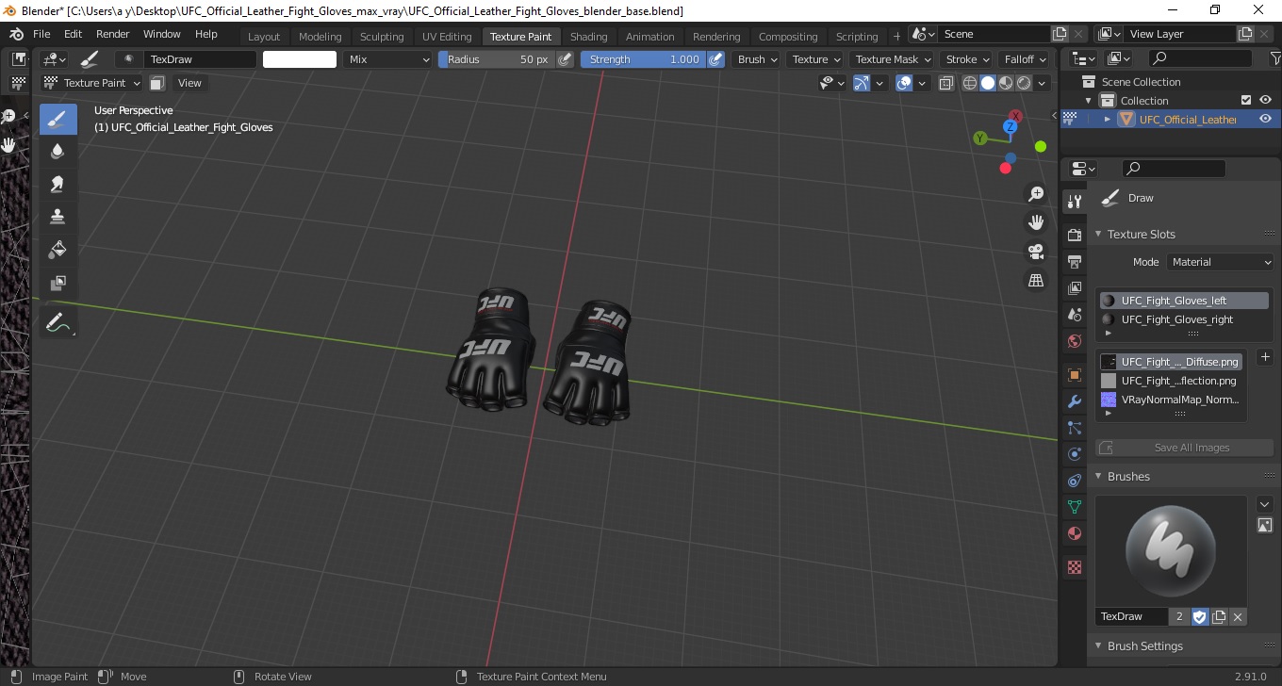
Task: Expand UFC_Official_Leather object in outliner
Action: click(1108, 119)
